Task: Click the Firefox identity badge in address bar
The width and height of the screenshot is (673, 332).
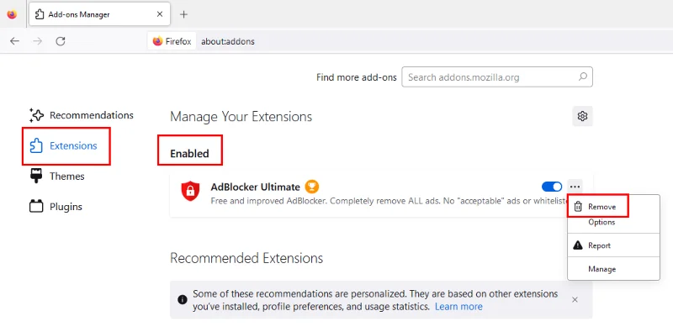Action: [172, 41]
